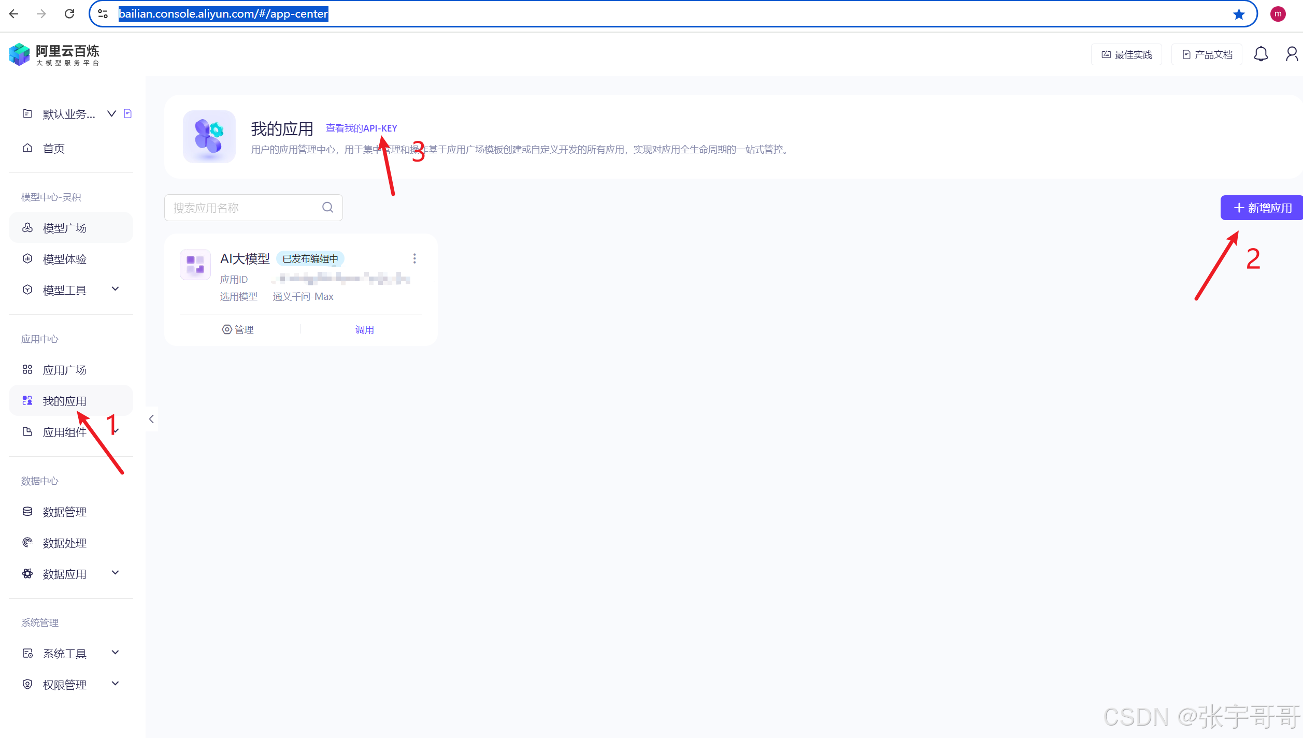Open 模型广场 in the sidebar
1303x738 pixels.
[65, 228]
